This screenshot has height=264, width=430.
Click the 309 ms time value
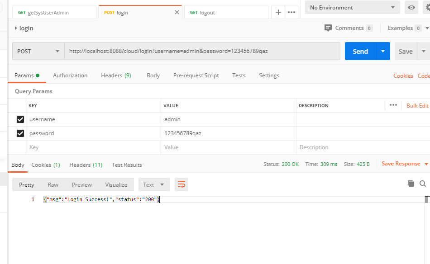pos(329,164)
